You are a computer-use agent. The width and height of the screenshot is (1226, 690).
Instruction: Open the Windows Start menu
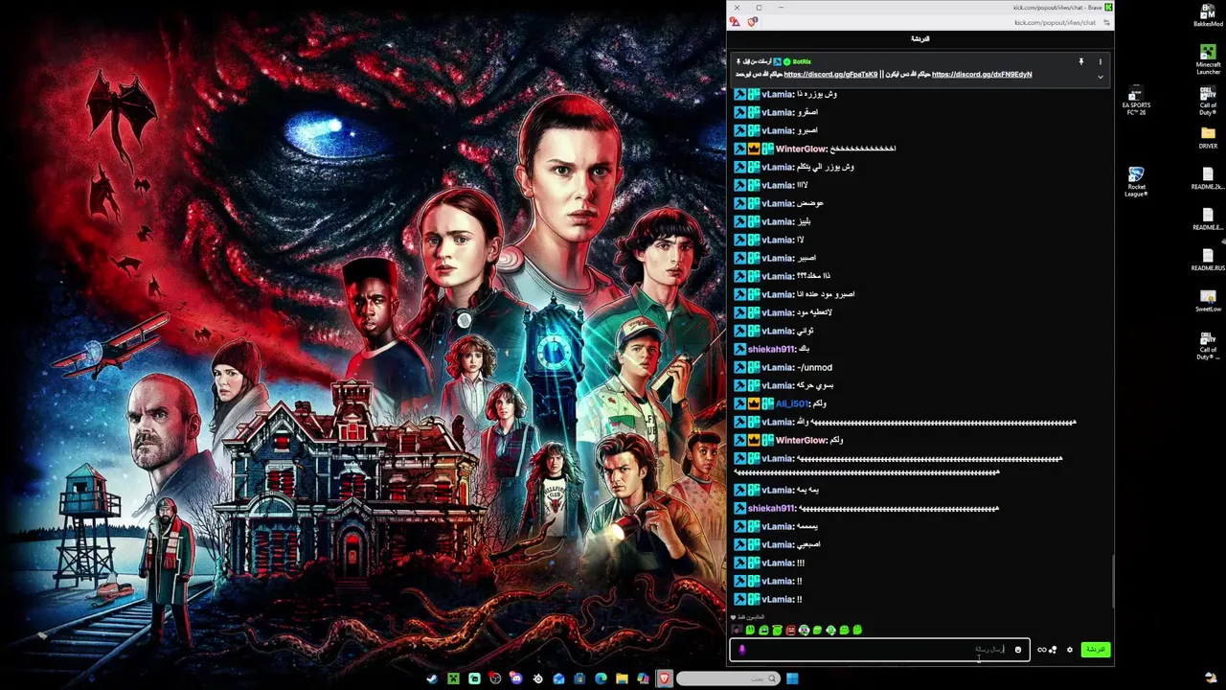pyautogui.click(x=792, y=678)
